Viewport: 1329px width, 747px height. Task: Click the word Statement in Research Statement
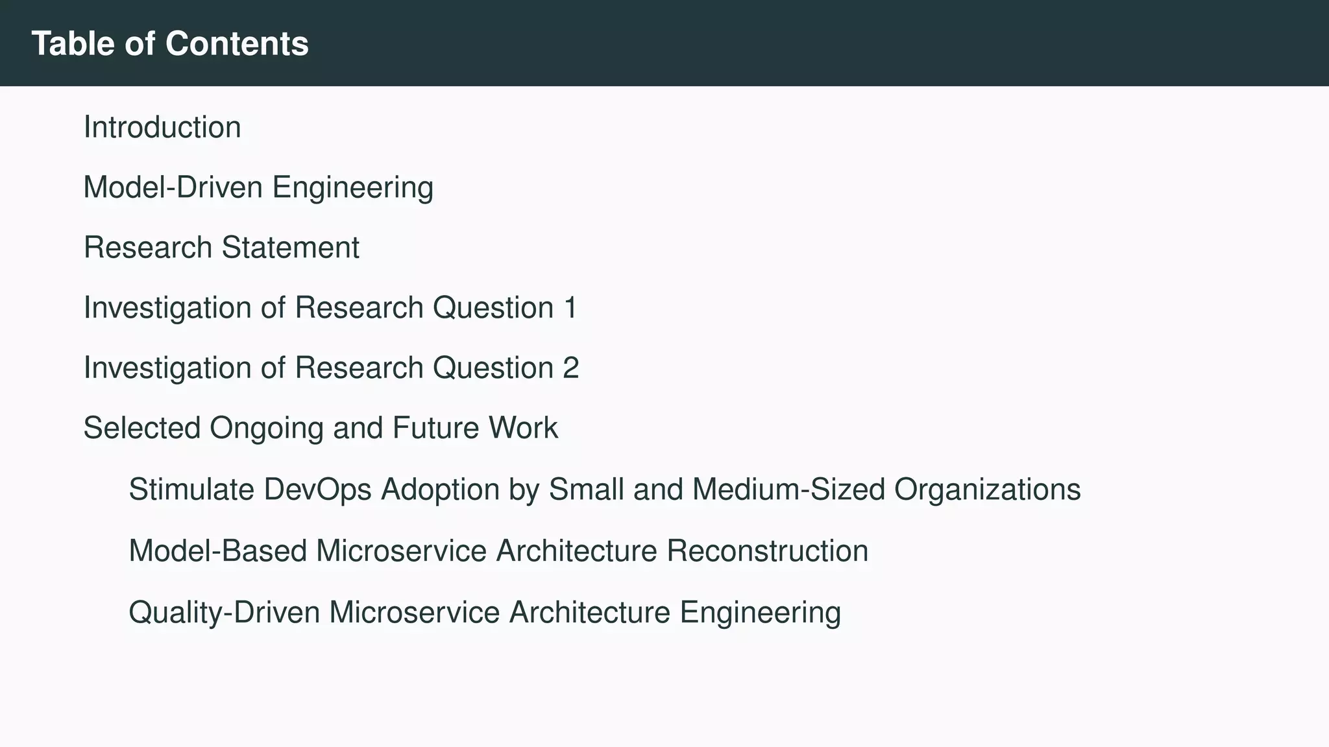290,248
